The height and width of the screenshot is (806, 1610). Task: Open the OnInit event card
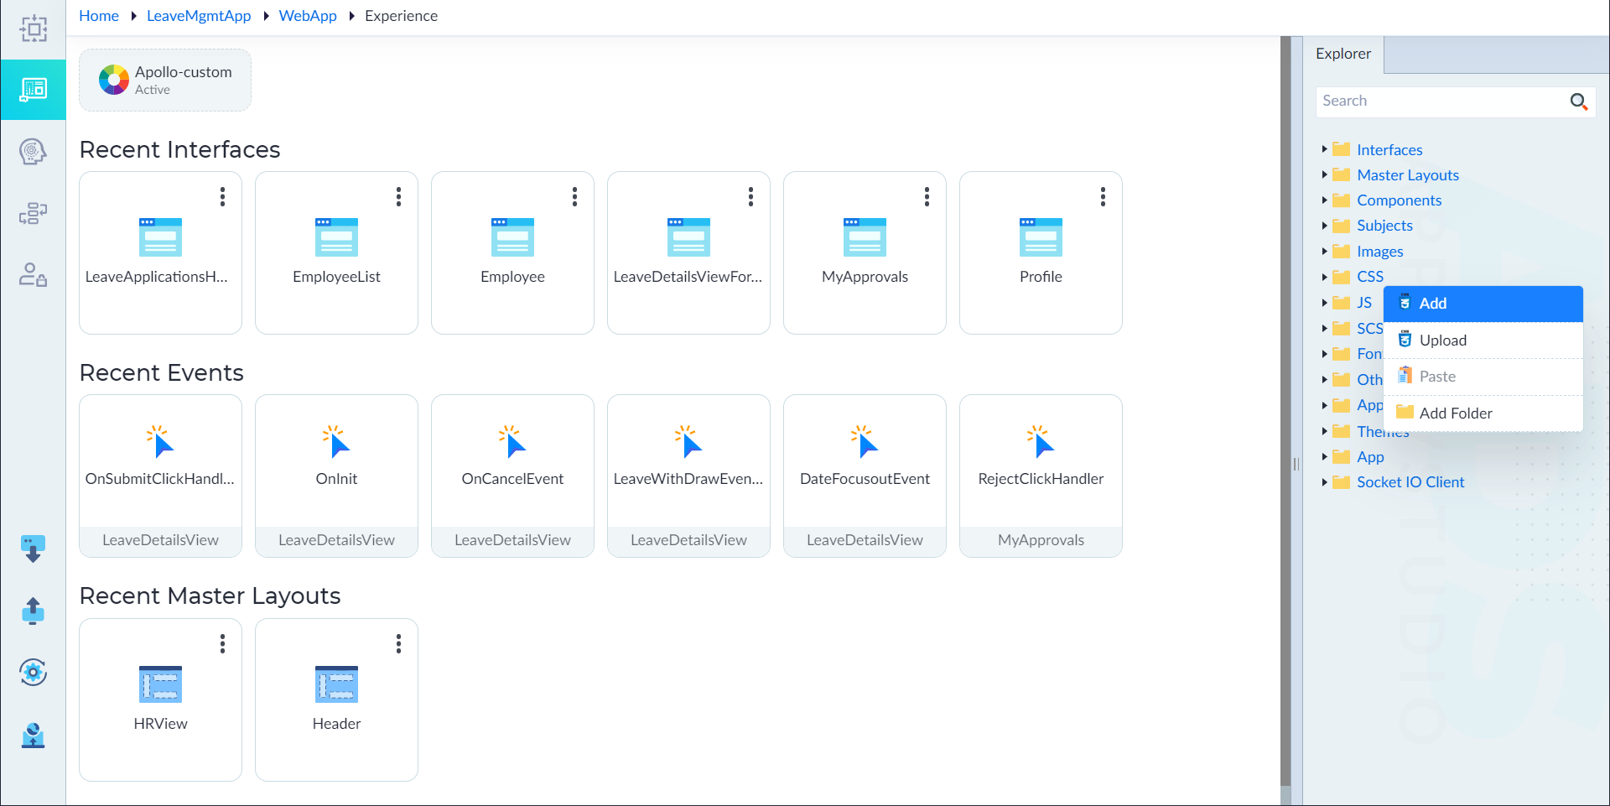pos(336,476)
